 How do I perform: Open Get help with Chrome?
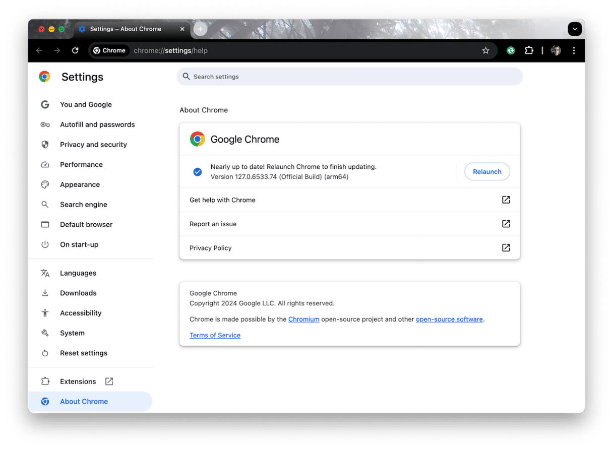click(x=349, y=200)
